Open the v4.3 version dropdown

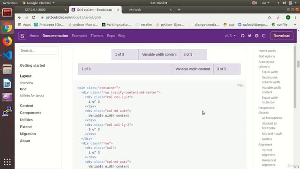tap(230, 36)
